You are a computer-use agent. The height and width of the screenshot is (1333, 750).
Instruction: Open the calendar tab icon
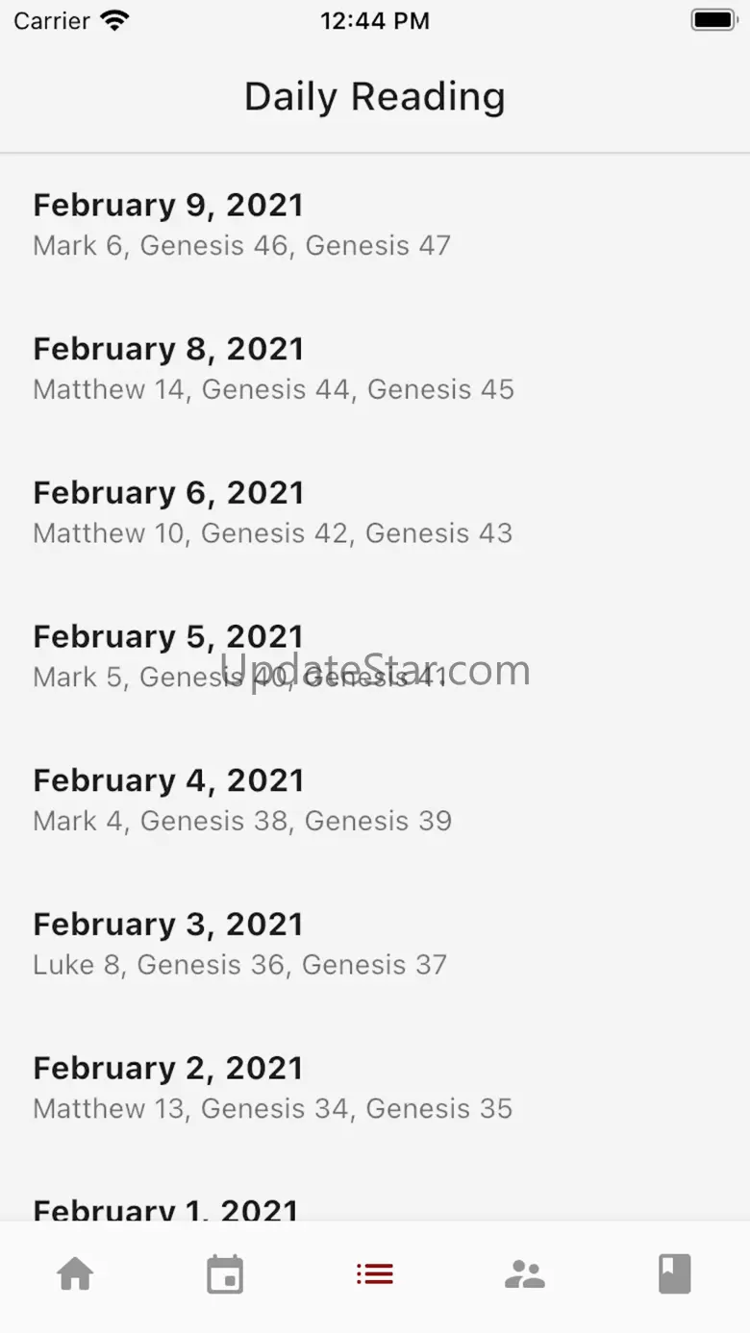coord(225,1274)
